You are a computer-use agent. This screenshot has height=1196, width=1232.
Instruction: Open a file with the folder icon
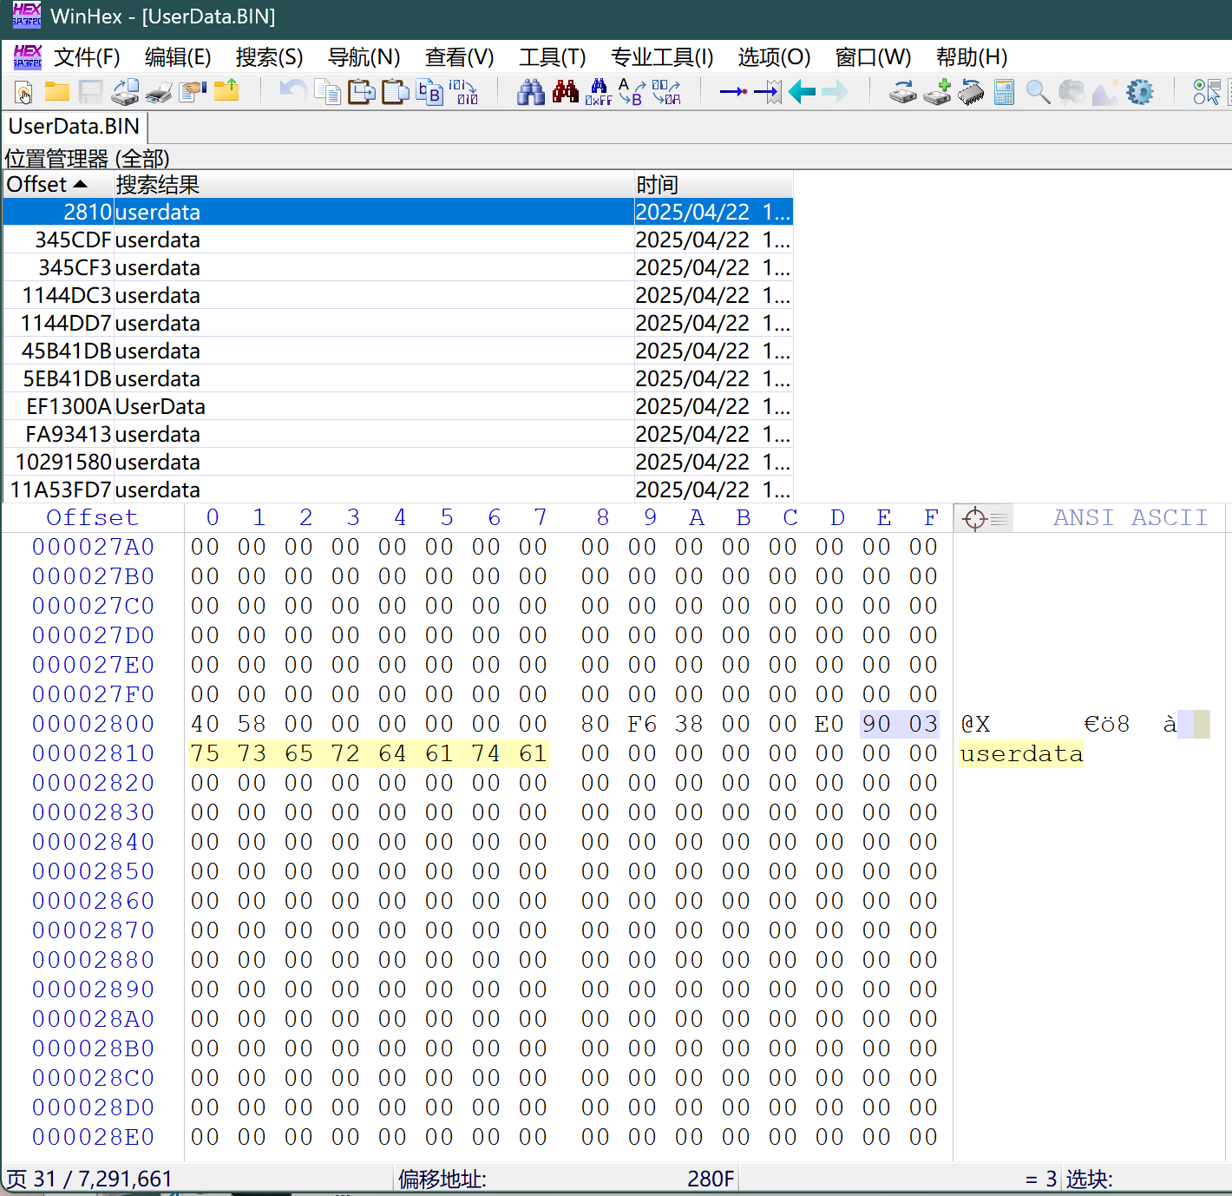coord(57,92)
